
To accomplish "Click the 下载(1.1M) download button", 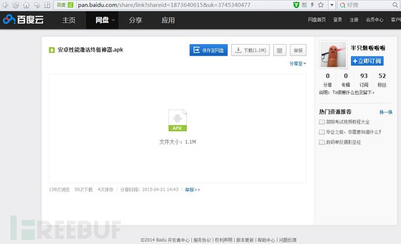I will (x=250, y=50).
